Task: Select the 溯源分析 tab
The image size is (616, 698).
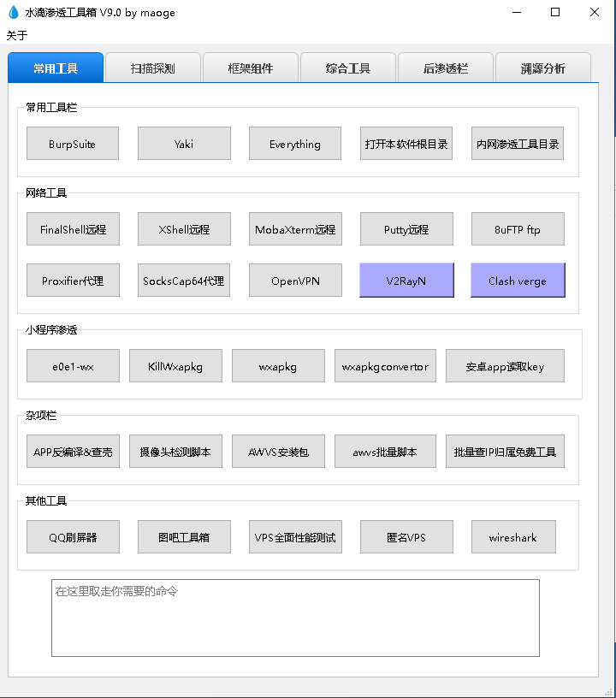Action: 543,68
